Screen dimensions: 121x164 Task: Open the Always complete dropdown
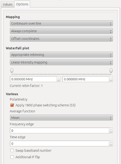[x=61, y=31]
